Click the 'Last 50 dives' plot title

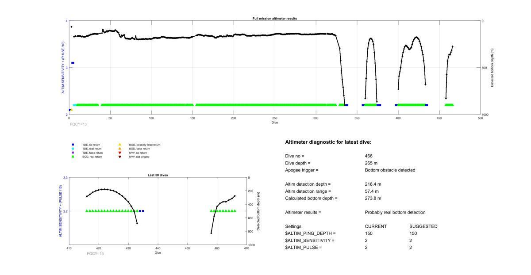point(158,175)
